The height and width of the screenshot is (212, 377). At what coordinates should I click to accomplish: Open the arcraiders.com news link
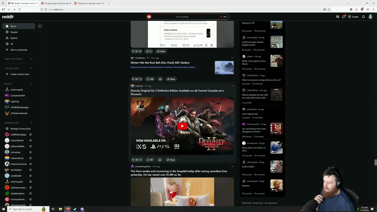tap(163, 67)
